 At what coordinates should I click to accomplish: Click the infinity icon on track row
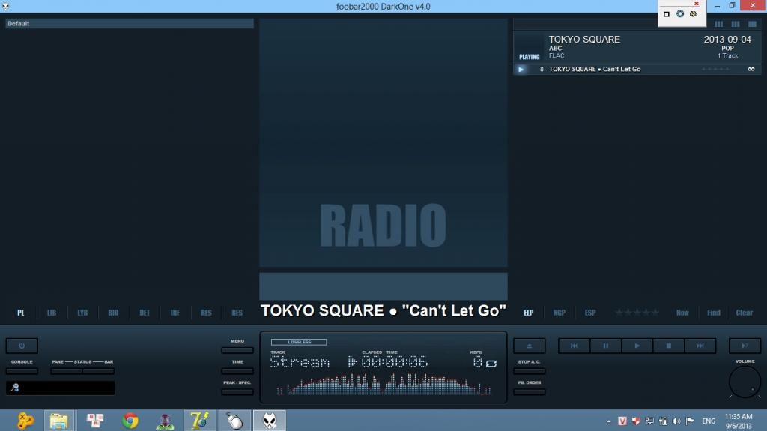click(x=751, y=69)
